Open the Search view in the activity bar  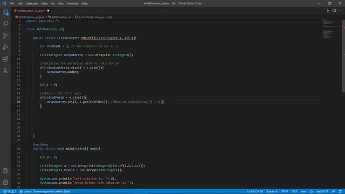(5, 24)
